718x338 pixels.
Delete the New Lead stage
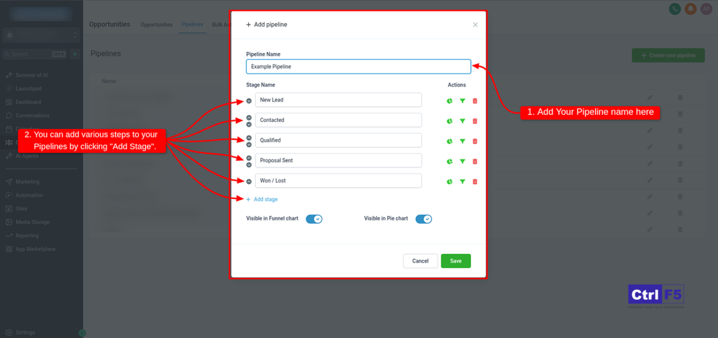[475, 101]
